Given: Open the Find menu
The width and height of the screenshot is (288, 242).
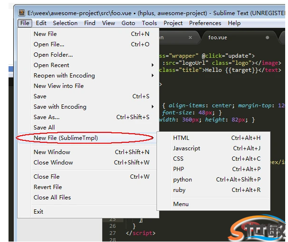Looking at the screenshot, I should coord(90,23).
